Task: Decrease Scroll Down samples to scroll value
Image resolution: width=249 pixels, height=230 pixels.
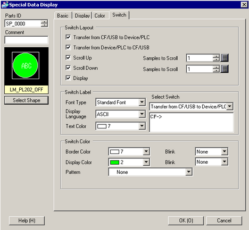Action: [x=216, y=71]
